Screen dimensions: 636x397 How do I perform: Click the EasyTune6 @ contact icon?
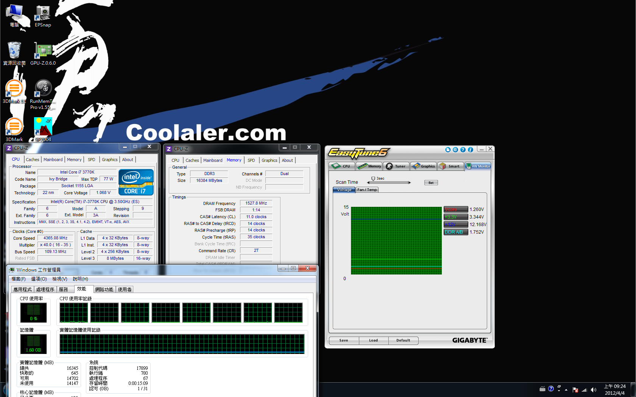(455, 150)
